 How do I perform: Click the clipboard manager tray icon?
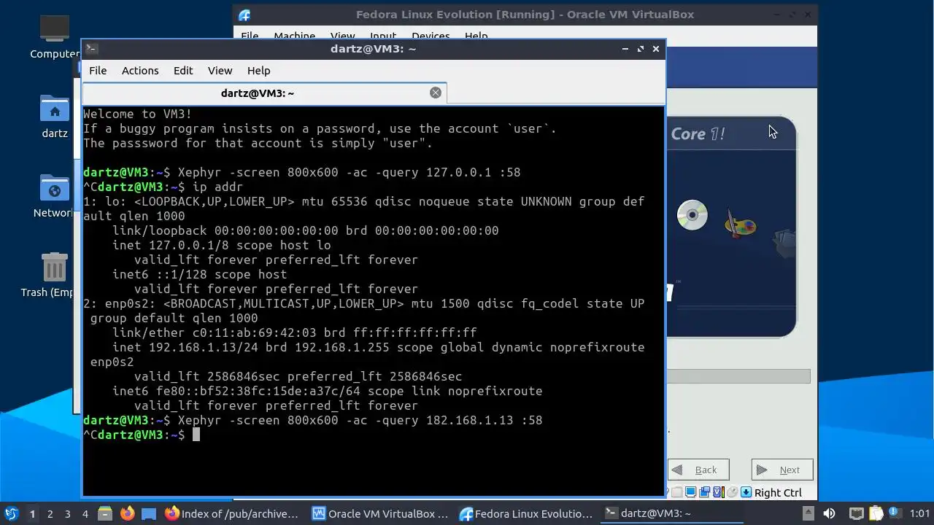(876, 513)
